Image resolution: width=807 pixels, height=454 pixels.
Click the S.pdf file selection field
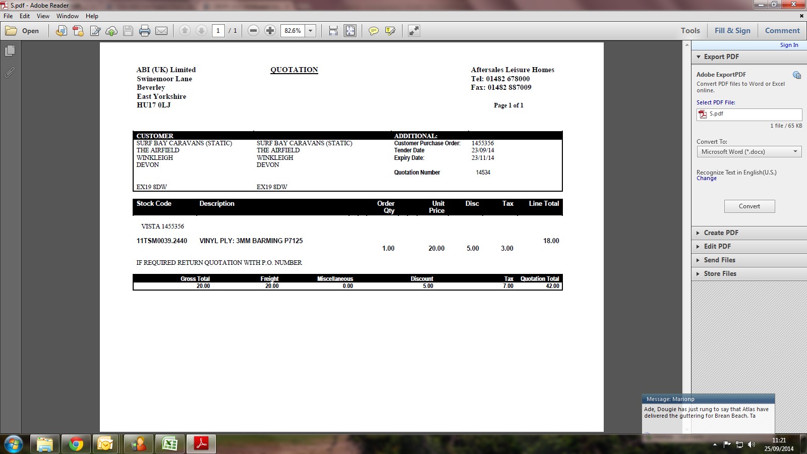(749, 115)
